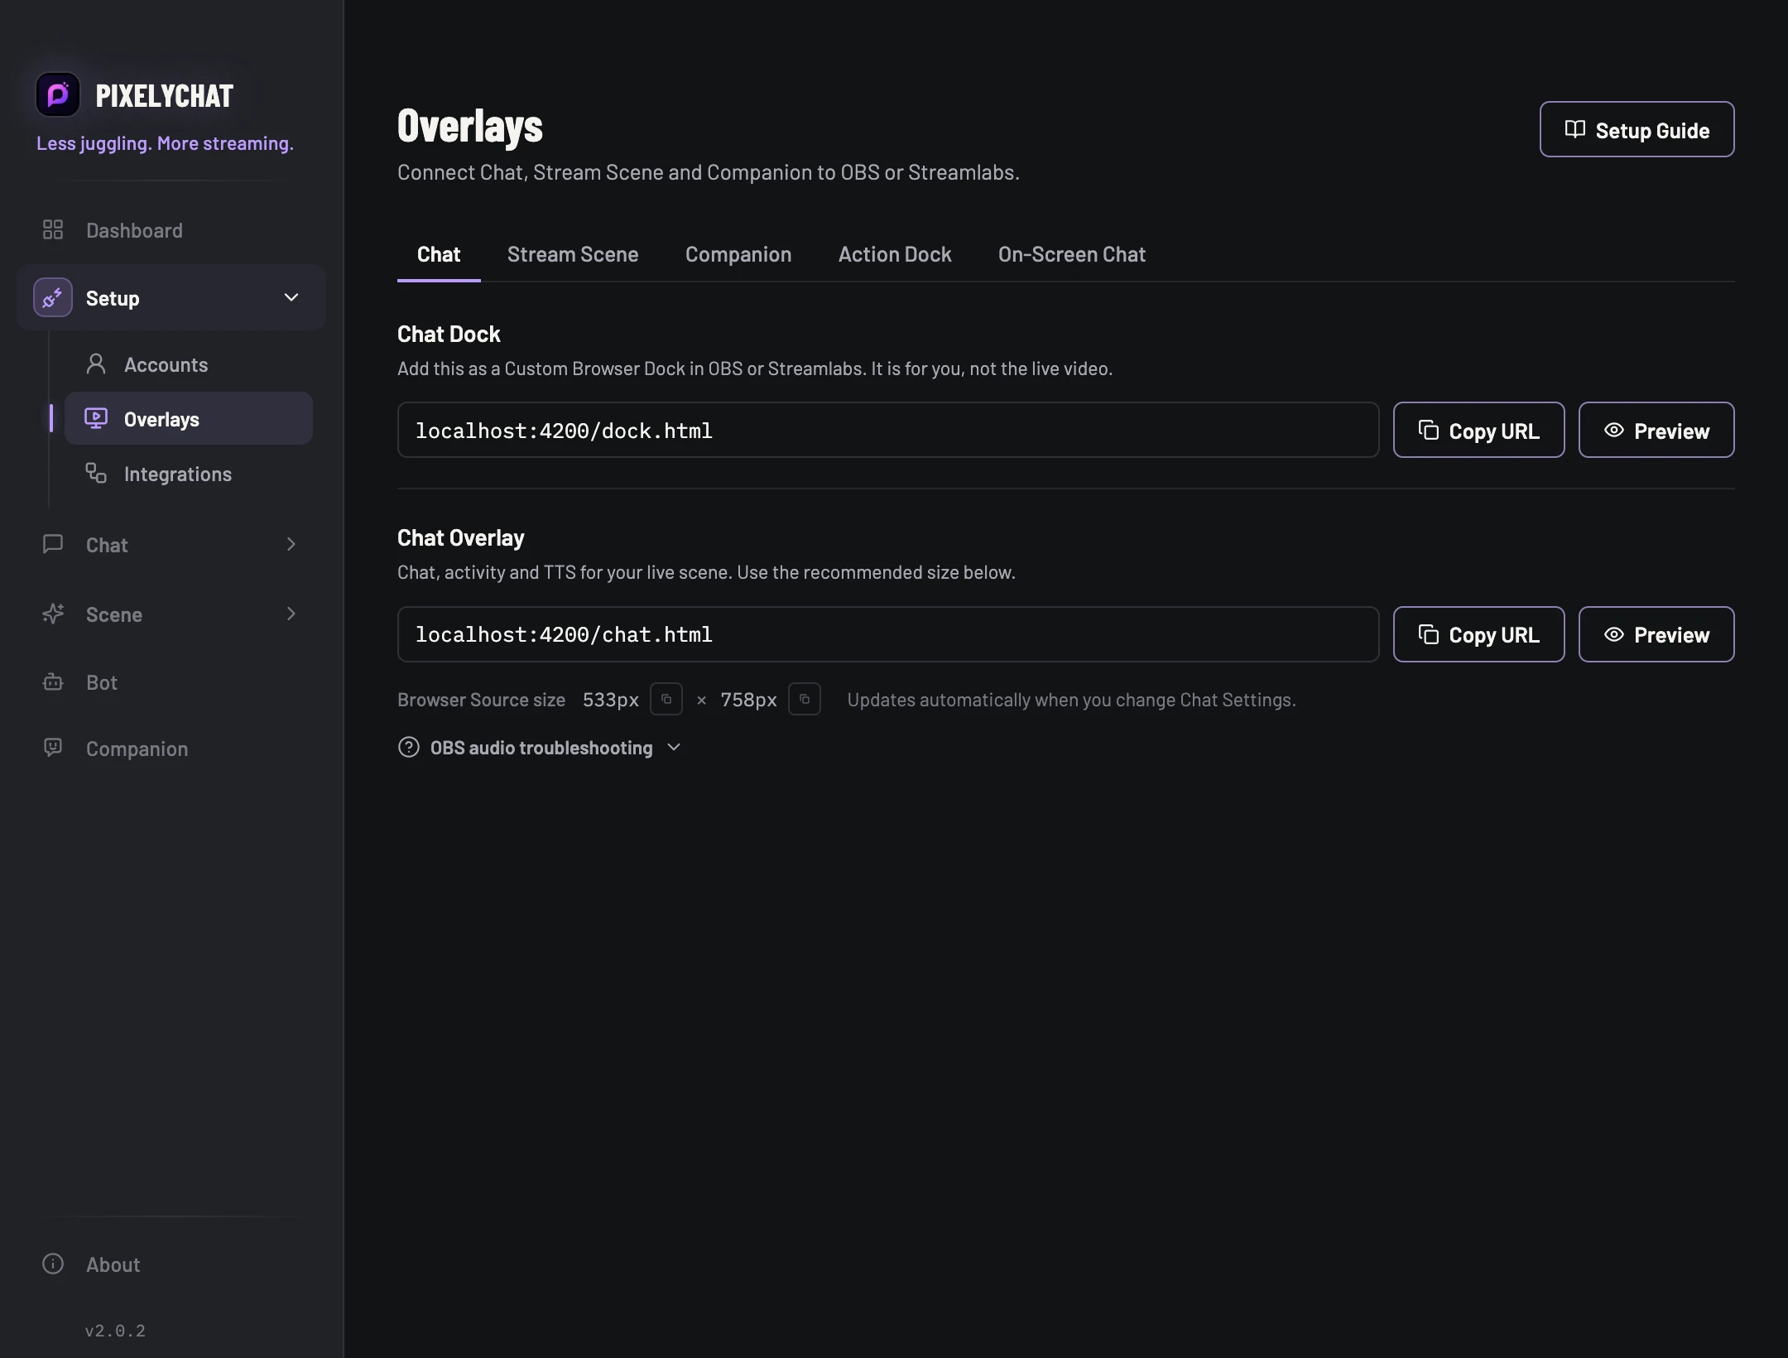
Task: Click the About info icon
Action: point(53,1264)
